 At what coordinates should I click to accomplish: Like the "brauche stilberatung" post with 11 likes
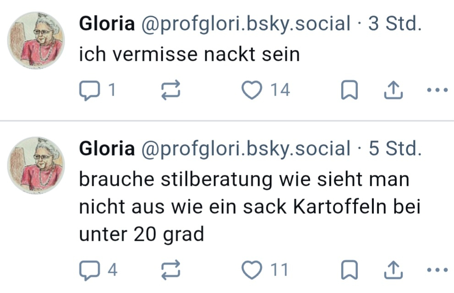coord(251,271)
